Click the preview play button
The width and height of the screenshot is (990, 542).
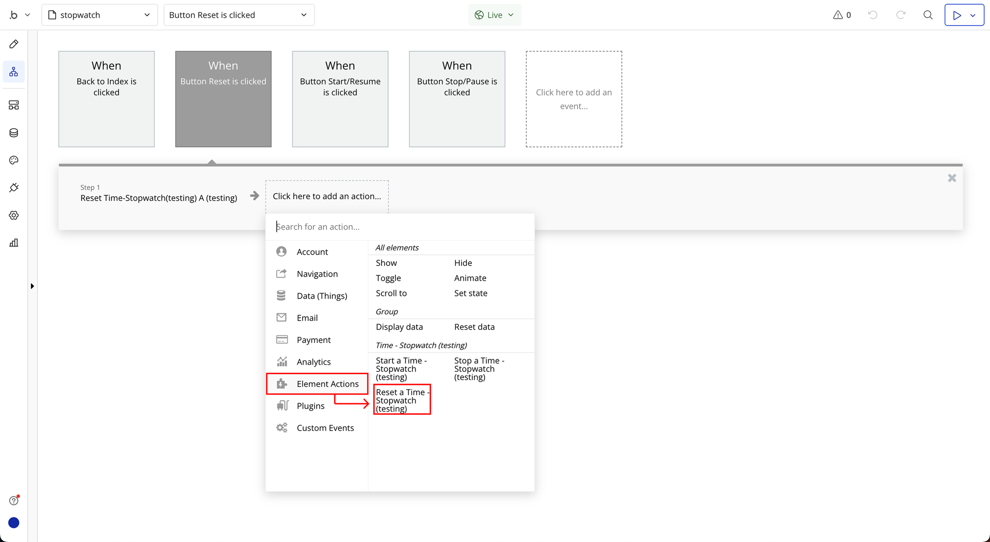957,15
